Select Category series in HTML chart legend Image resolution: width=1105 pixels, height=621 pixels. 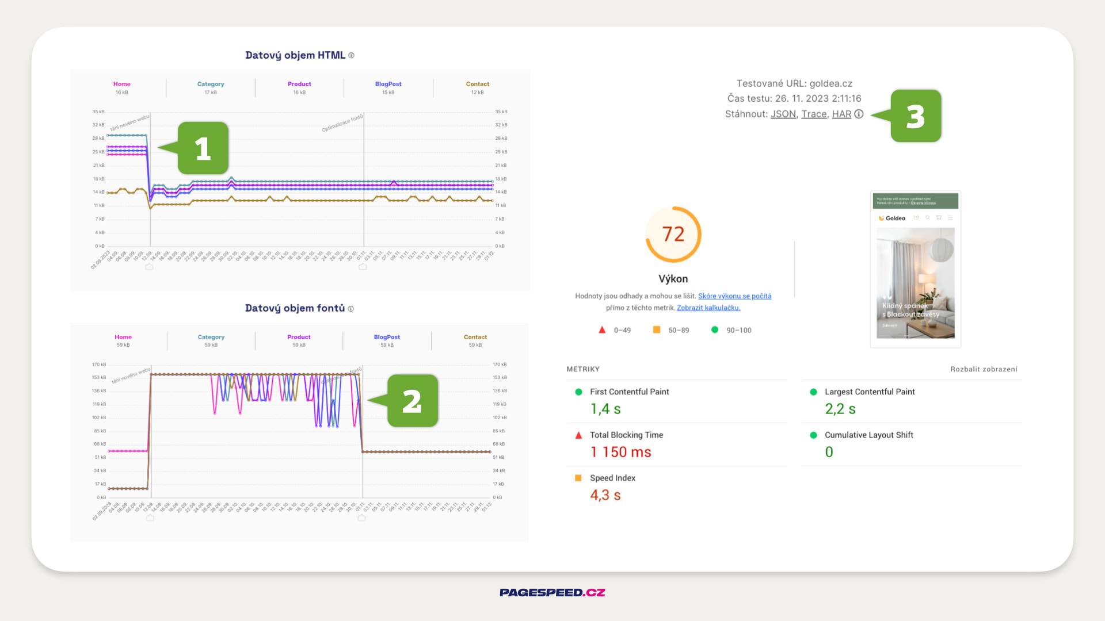tap(211, 87)
